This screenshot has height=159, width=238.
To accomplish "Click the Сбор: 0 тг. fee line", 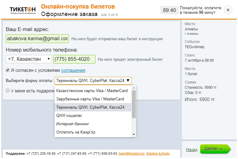I will click(193, 93).
